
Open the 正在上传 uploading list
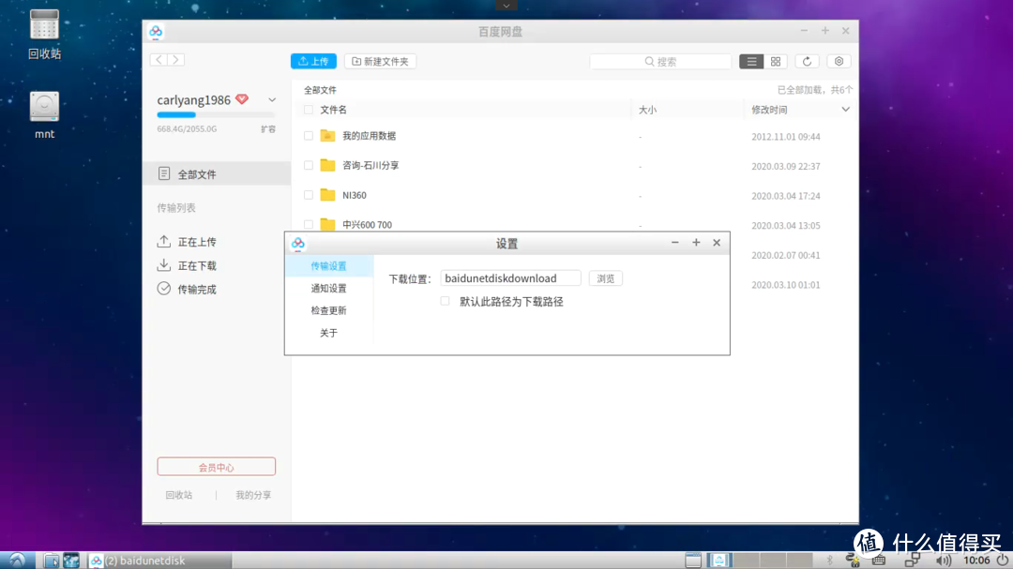[196, 242]
